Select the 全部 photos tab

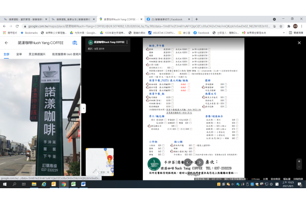pyautogui.click(x=7, y=54)
